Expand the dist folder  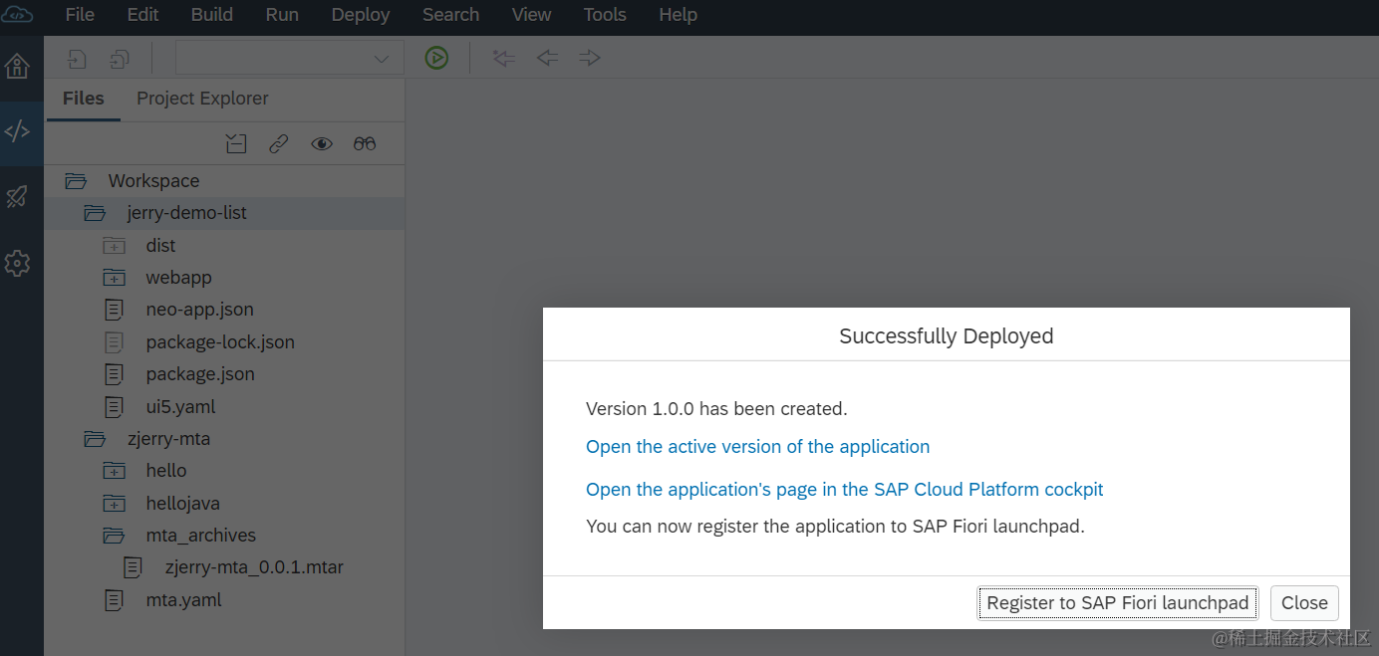[115, 246]
